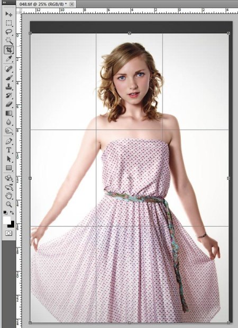Open the foreground color picker swatch
Screen dimensions: 238x328
(x=7, y=220)
